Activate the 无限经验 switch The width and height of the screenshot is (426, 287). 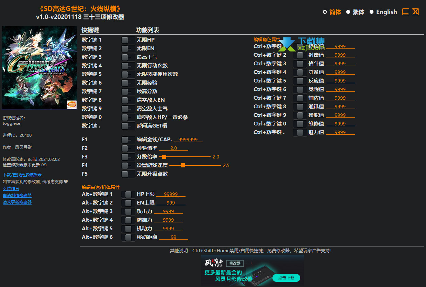(x=128, y=83)
